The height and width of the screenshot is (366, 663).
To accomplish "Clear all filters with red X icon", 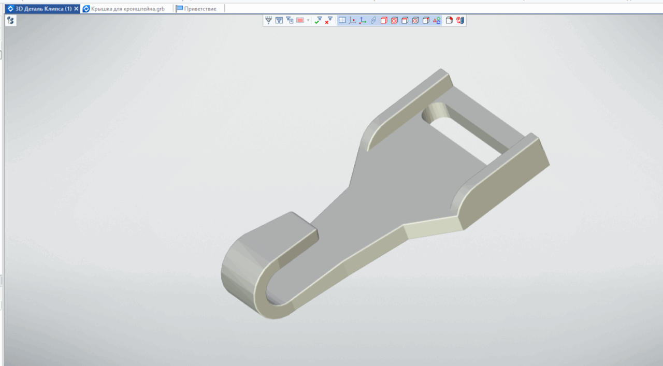I will pyautogui.click(x=329, y=20).
